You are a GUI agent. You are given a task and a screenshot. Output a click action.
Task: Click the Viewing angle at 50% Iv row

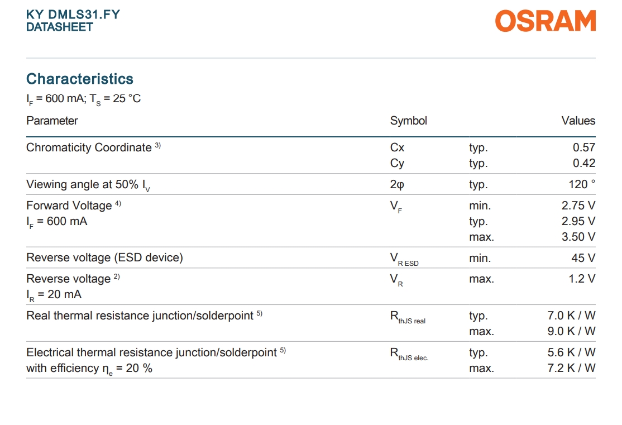(x=311, y=184)
